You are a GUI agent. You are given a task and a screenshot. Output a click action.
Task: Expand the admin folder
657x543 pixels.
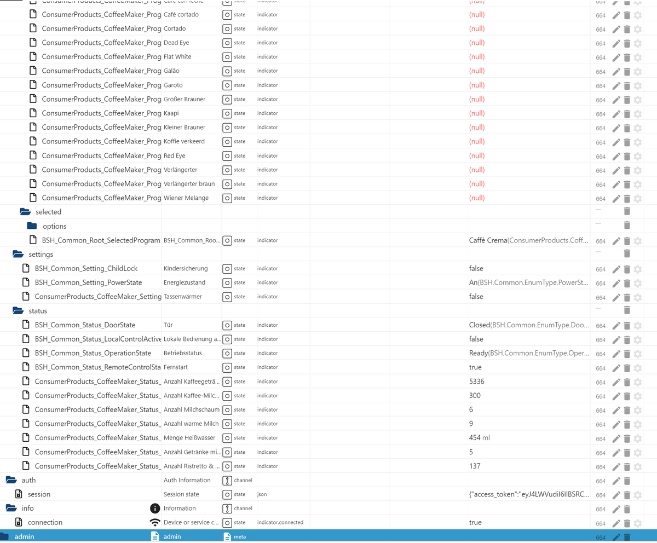tap(4, 536)
